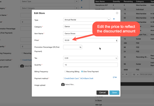Select the Saxophone 007 table row
The height and width of the screenshot is (106, 154).
click(x=124, y=5)
